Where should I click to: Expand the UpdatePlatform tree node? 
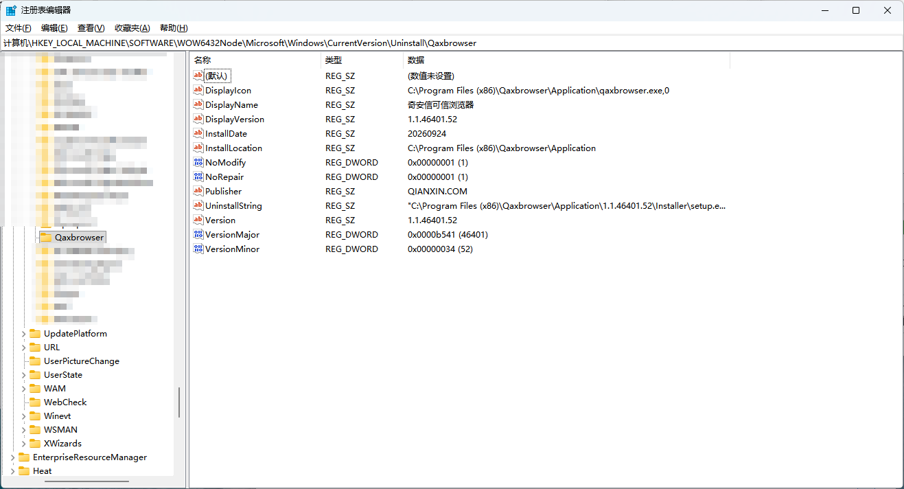coord(23,333)
